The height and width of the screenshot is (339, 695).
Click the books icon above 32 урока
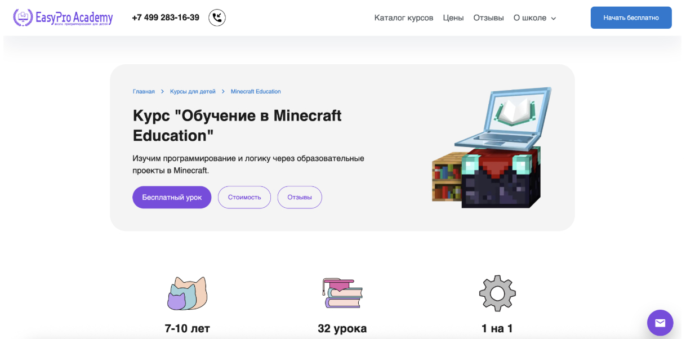pos(342,293)
